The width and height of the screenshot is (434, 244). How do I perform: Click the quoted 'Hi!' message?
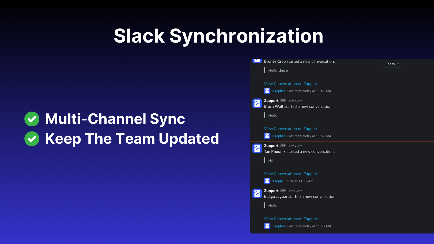[271, 160]
